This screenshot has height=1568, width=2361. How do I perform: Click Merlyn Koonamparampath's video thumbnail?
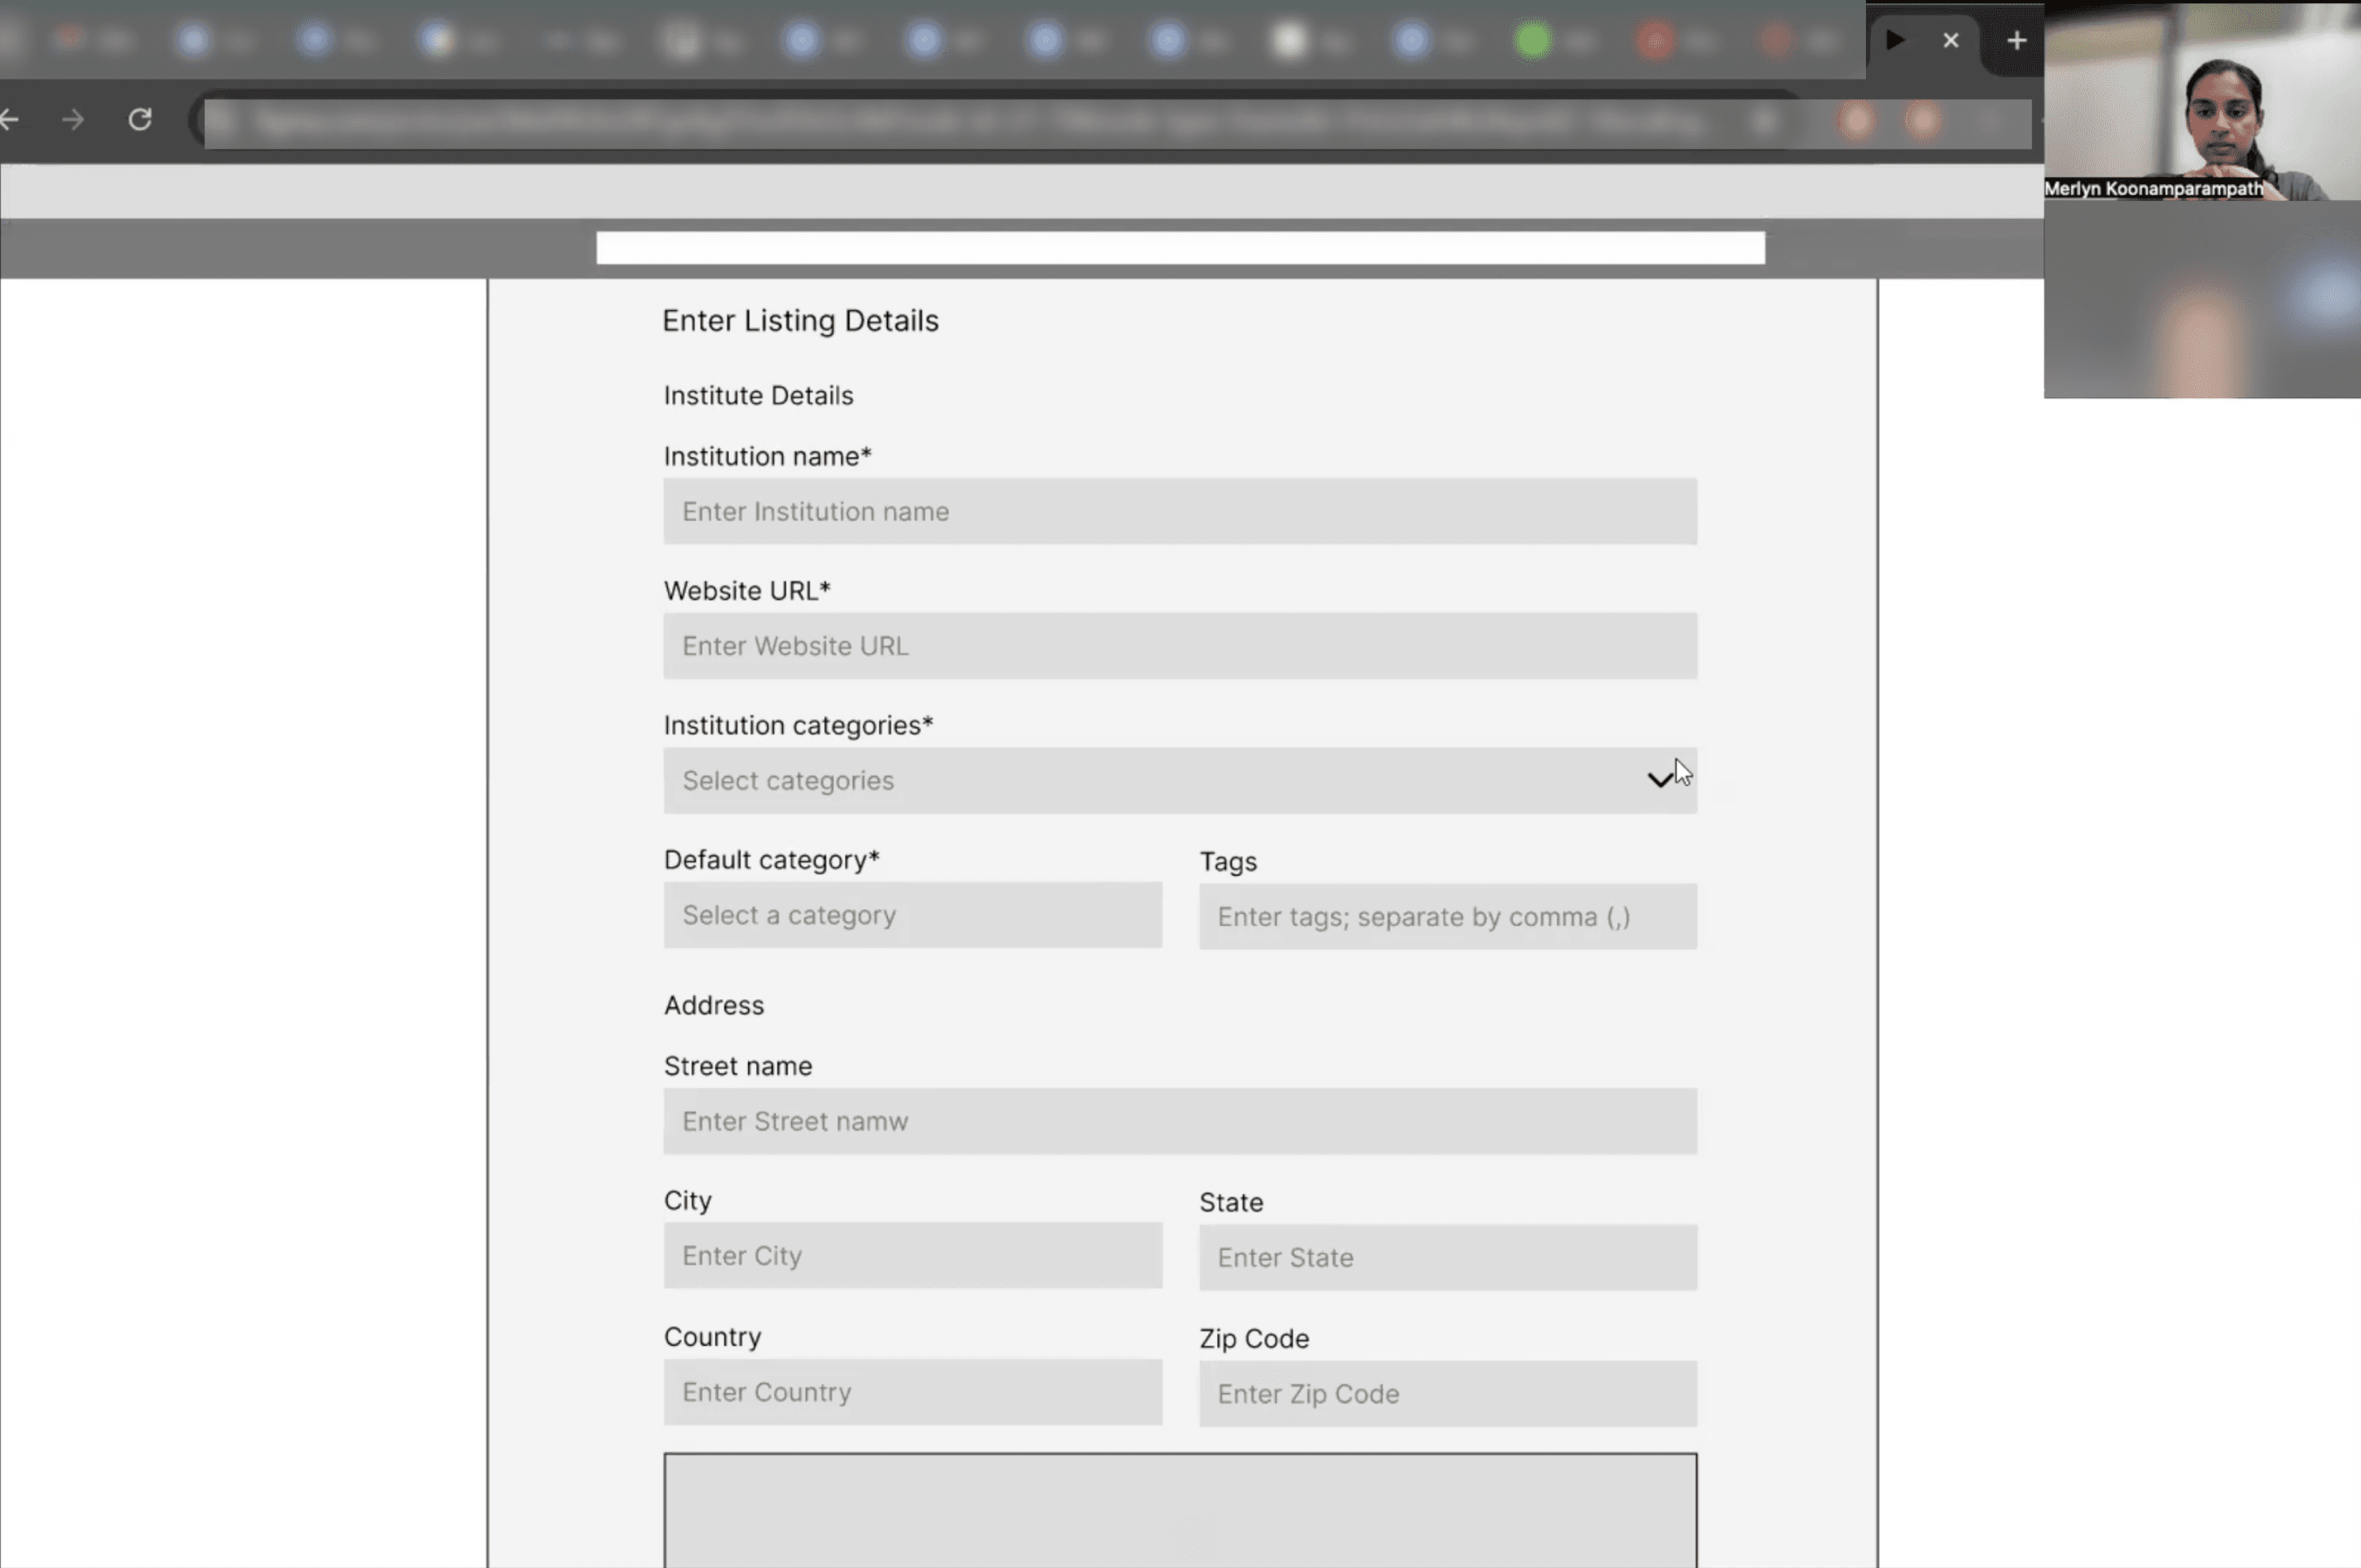tap(2201, 100)
